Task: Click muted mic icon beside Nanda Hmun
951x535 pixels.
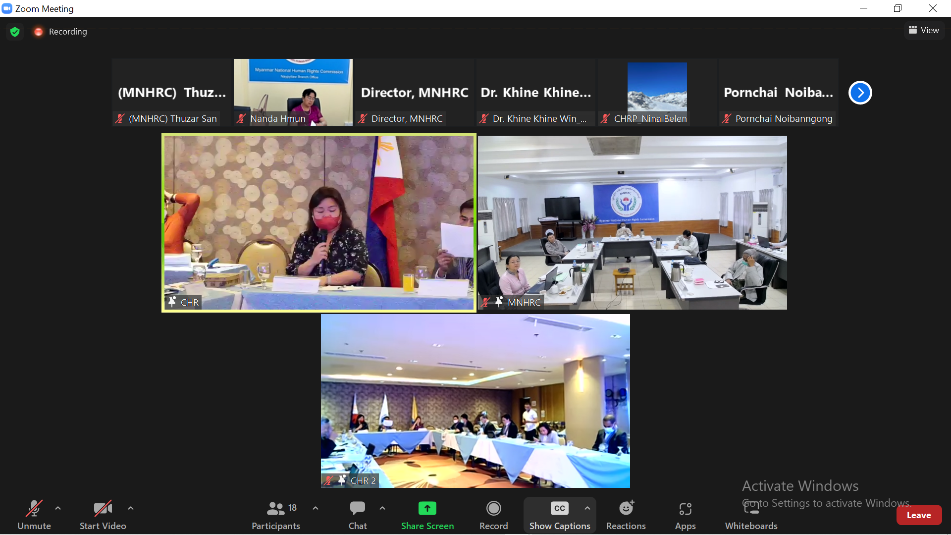Action: (x=241, y=118)
